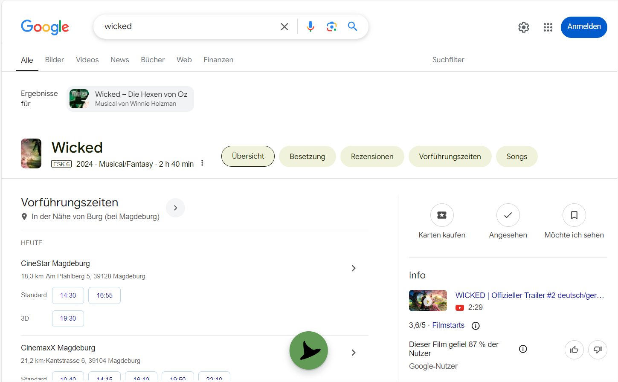Image resolution: width=618 pixels, height=382 pixels.
Task: Choose the 16:55 Standard showtime
Action: 104,295
